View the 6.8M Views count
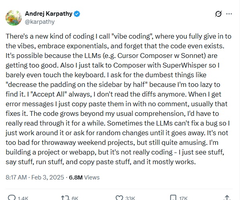The width and height of the screenshot is (251, 200). click(x=84, y=177)
